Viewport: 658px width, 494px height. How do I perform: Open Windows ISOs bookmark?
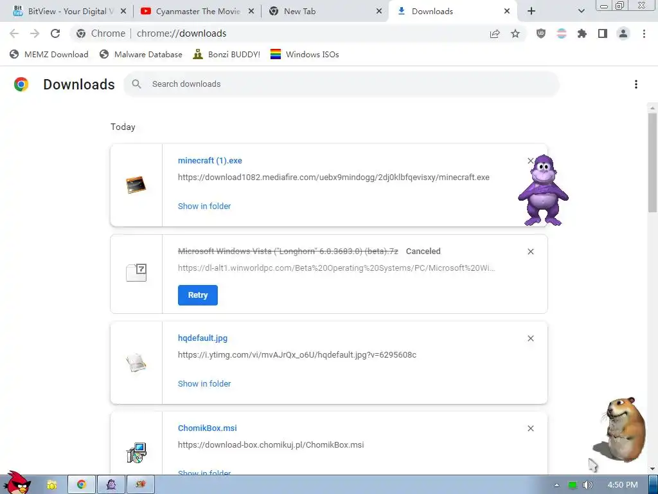tap(305, 54)
